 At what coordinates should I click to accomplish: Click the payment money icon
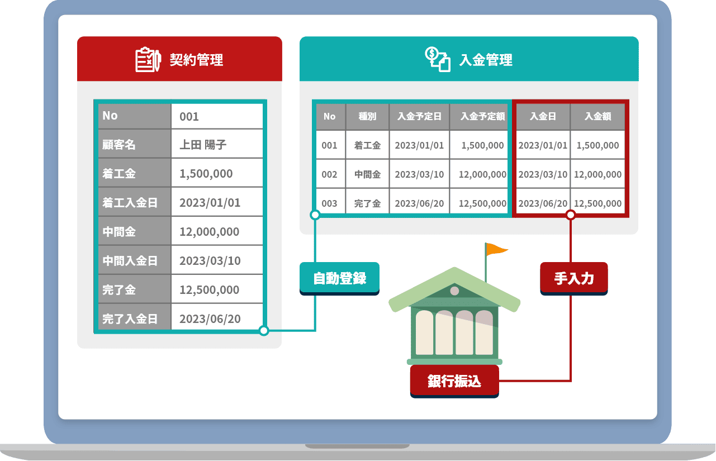point(437,59)
